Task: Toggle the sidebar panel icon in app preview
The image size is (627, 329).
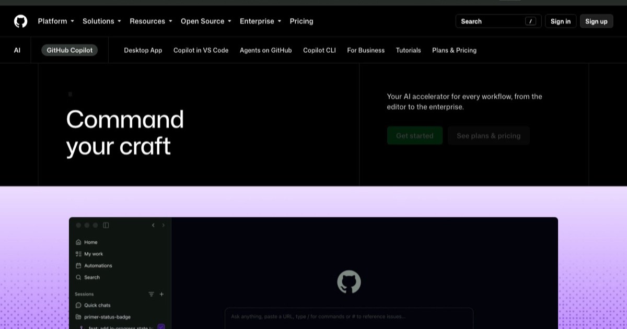Action: [x=106, y=225]
